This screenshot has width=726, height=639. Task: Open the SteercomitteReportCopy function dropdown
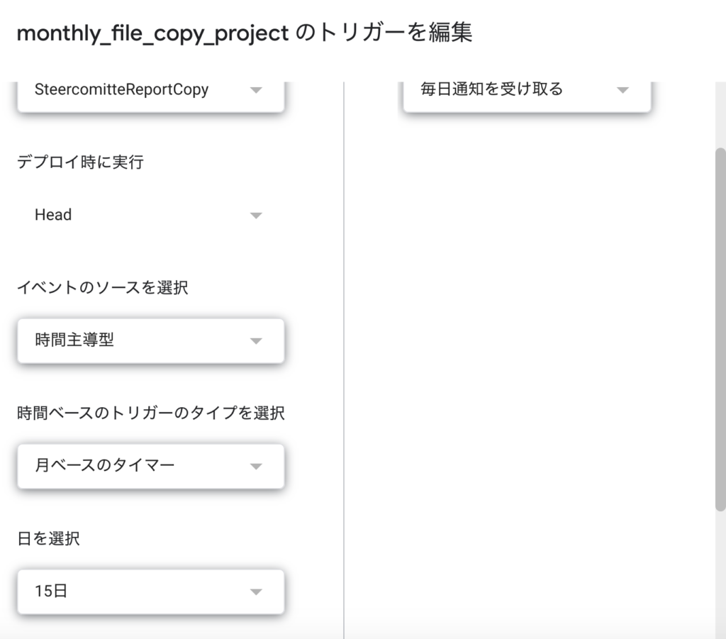[150, 95]
